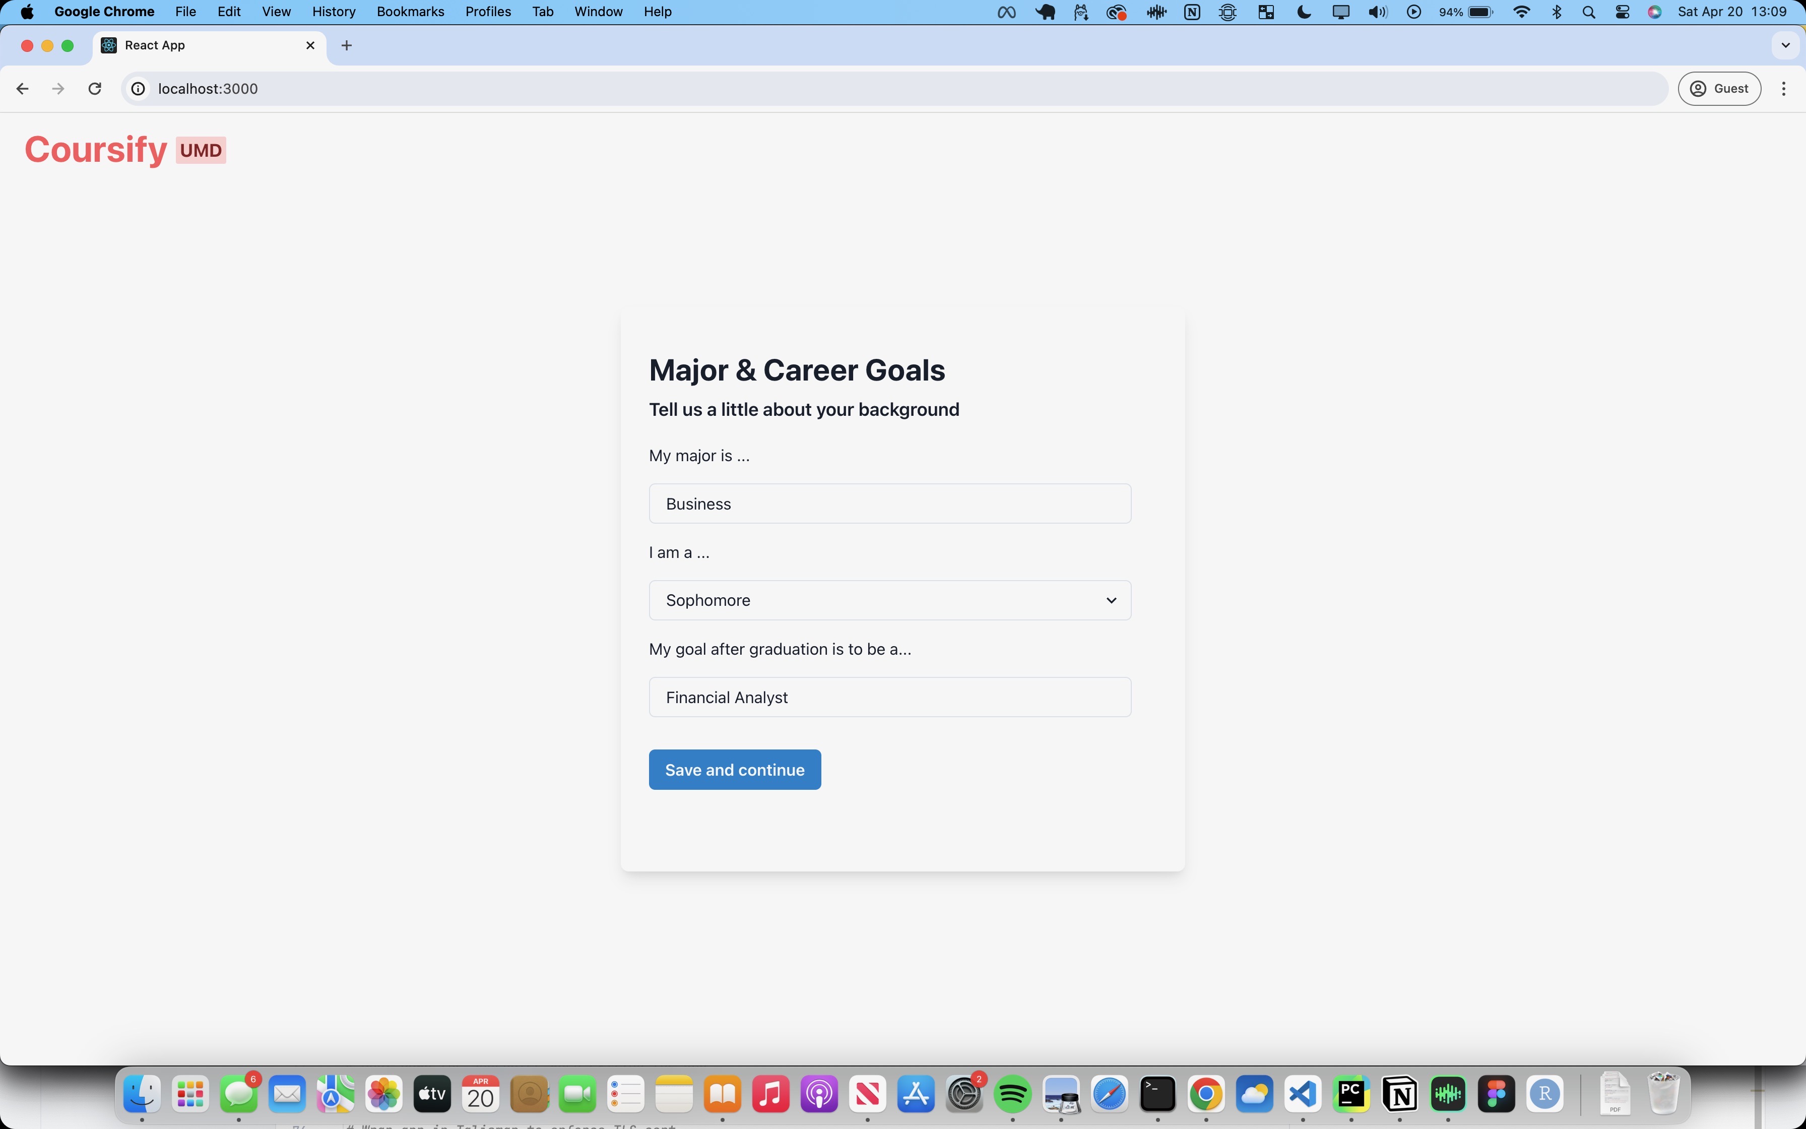This screenshot has width=1806, height=1129.
Task: Open Chrome's three-dot menu
Action: (1784, 89)
